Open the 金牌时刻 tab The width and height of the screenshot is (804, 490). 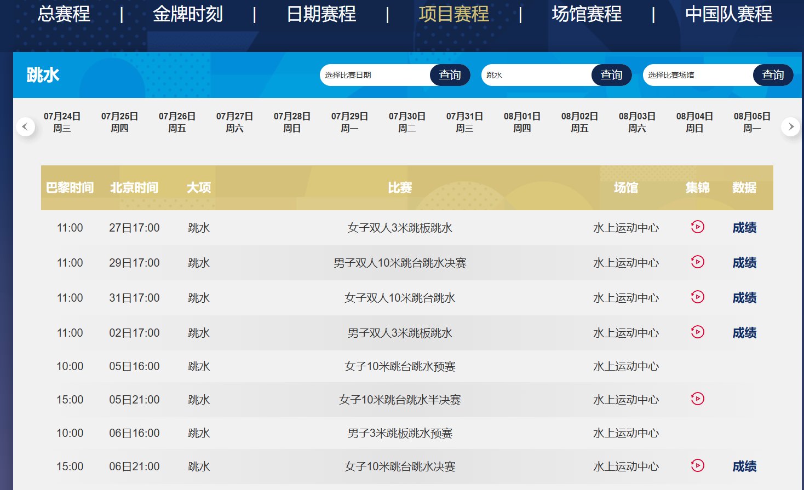point(188,14)
